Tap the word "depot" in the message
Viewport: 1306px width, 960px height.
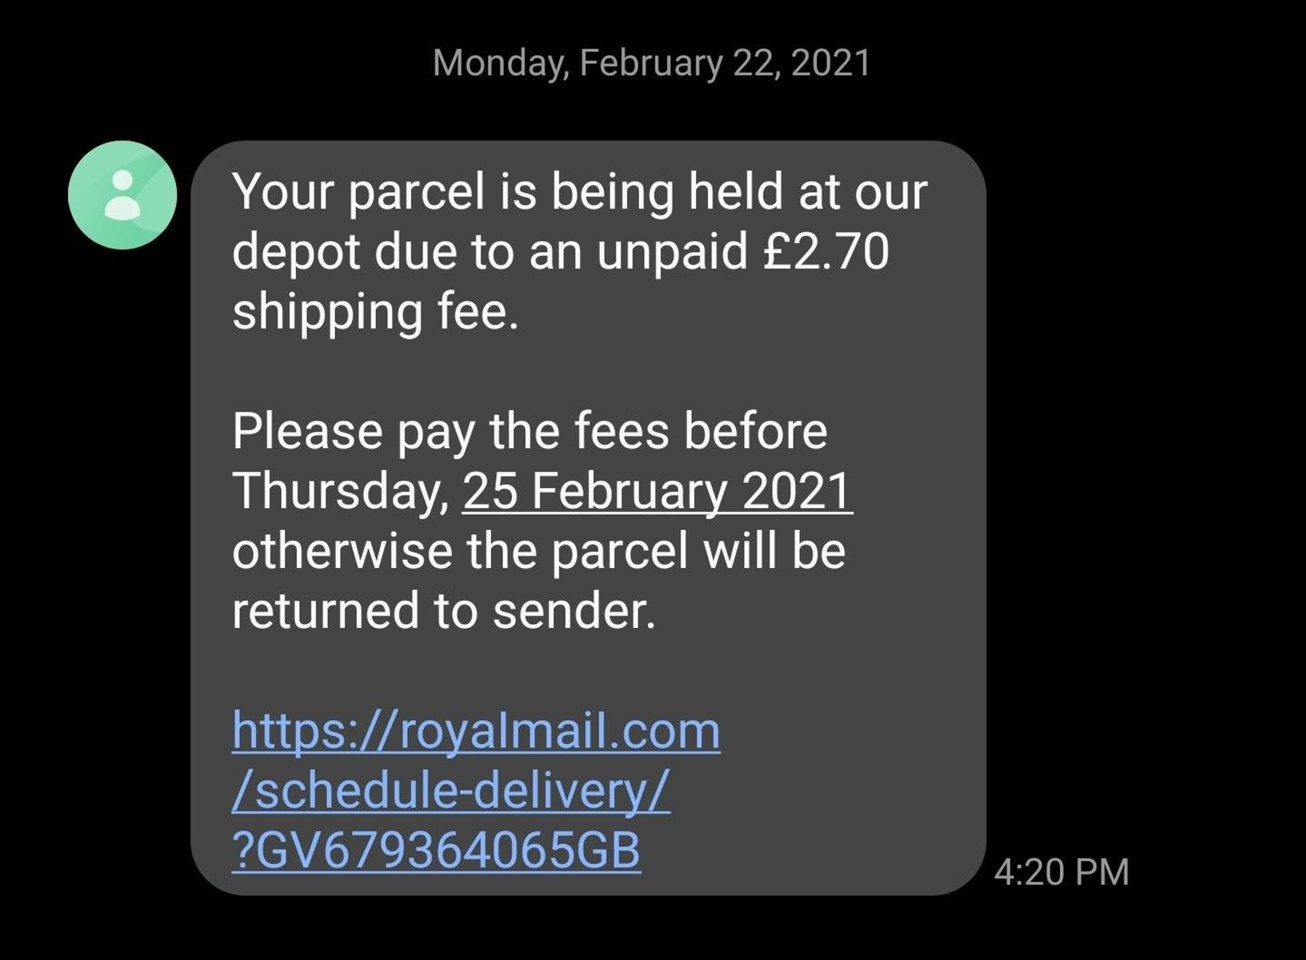295,252
